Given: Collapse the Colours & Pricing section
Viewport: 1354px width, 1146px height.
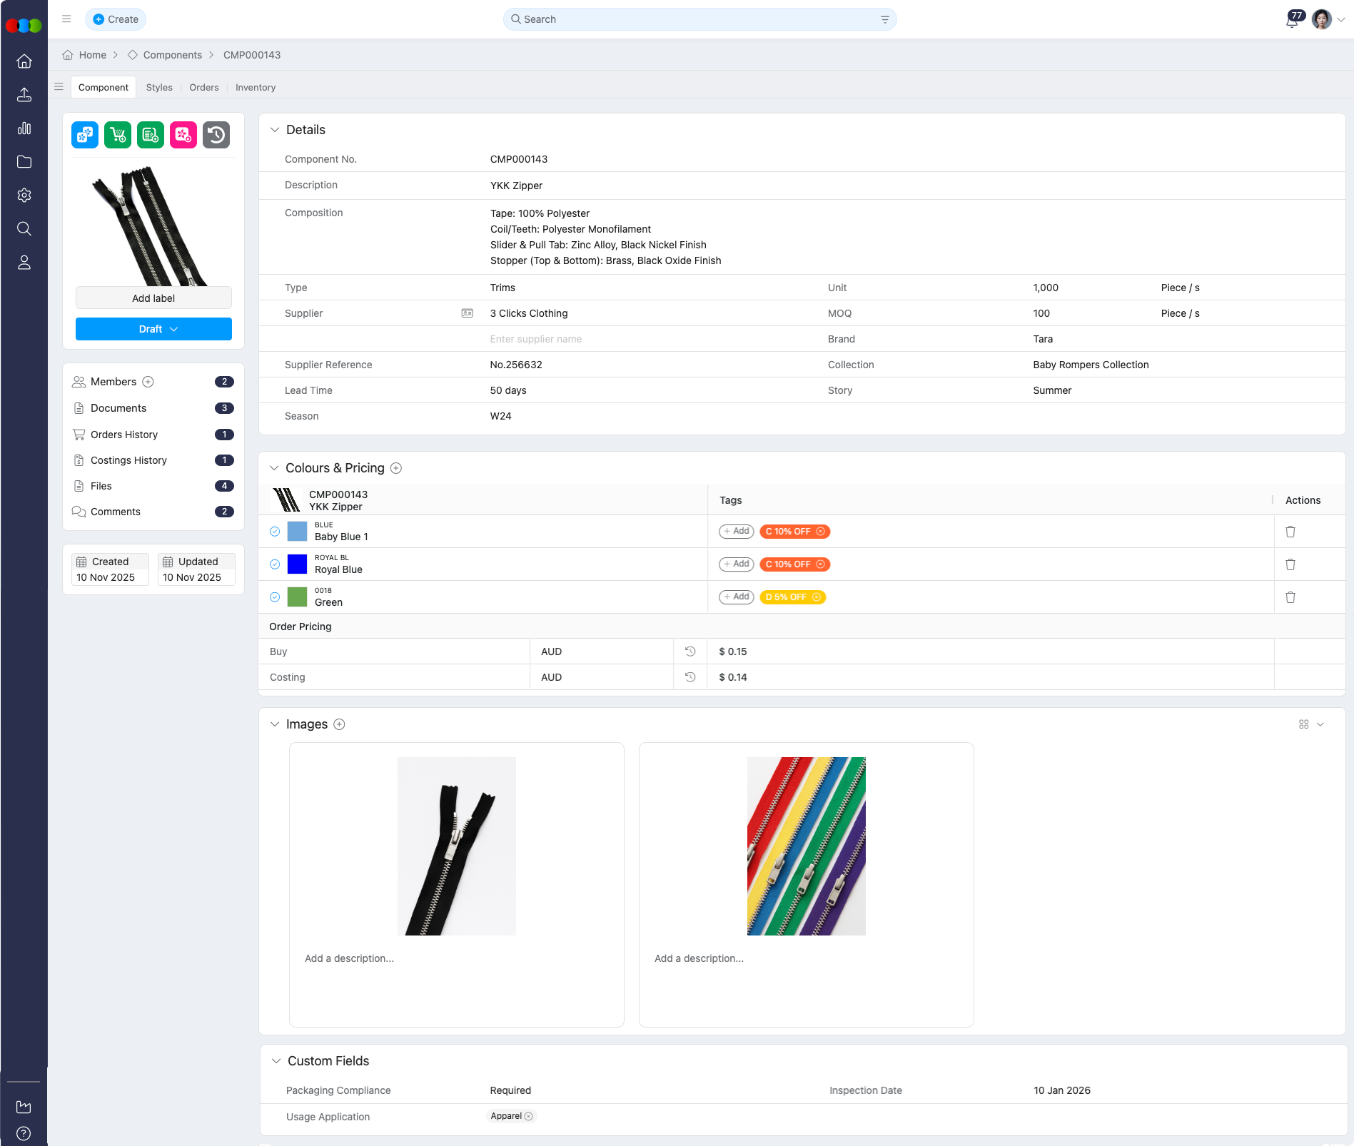Looking at the screenshot, I should click(275, 467).
